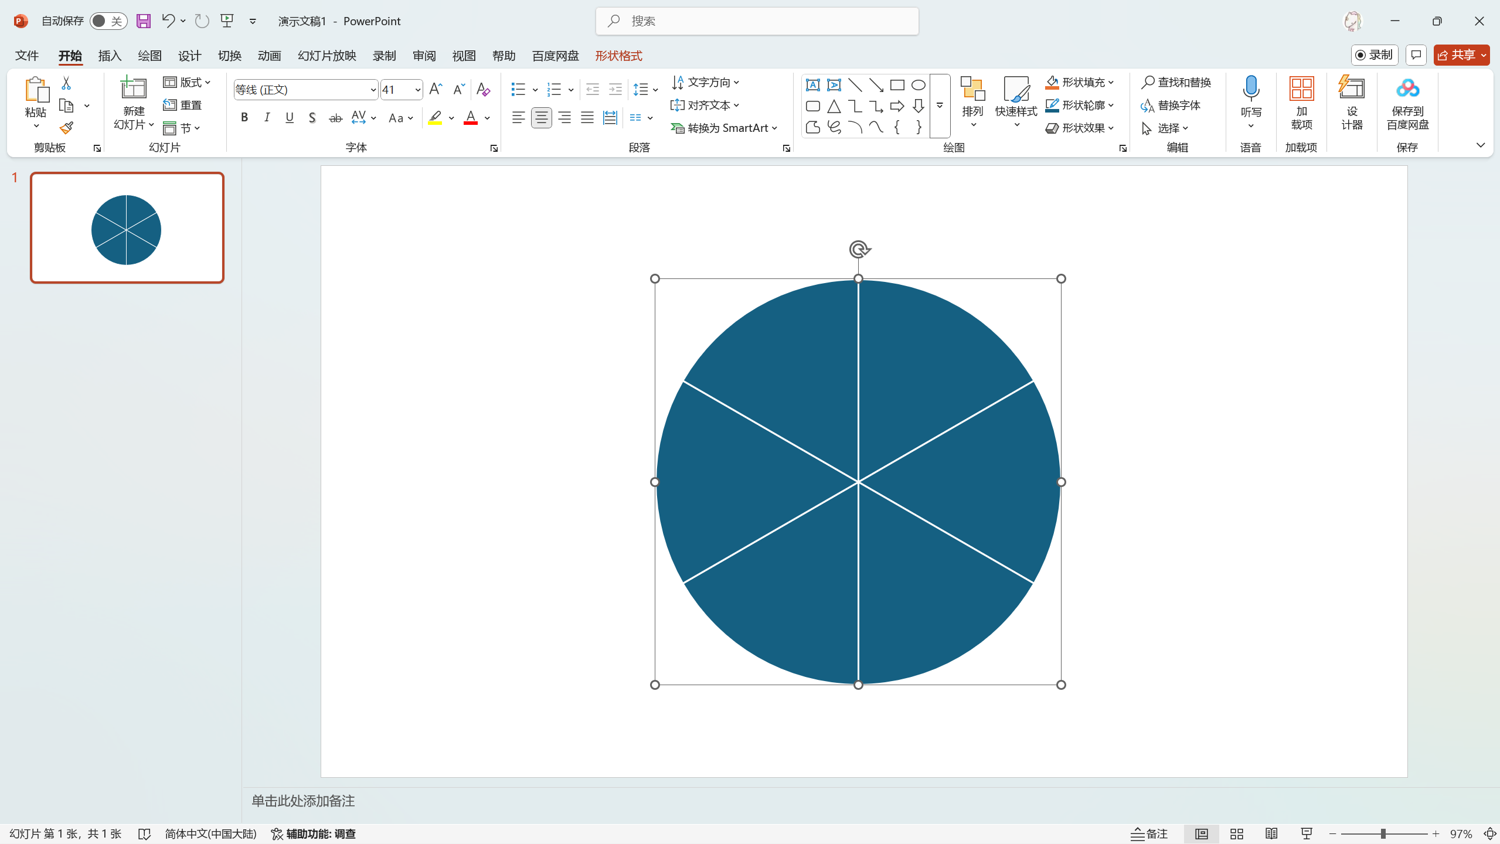Switch to the Shape Format tab
Viewport: 1500px width, 844px height.
pyautogui.click(x=618, y=56)
